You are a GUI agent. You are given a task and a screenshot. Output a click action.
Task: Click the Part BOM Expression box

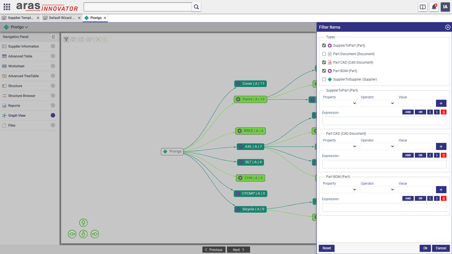pyautogui.click(x=384, y=207)
